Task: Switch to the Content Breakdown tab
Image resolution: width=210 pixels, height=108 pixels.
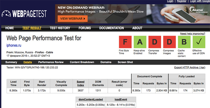Action: (82, 62)
